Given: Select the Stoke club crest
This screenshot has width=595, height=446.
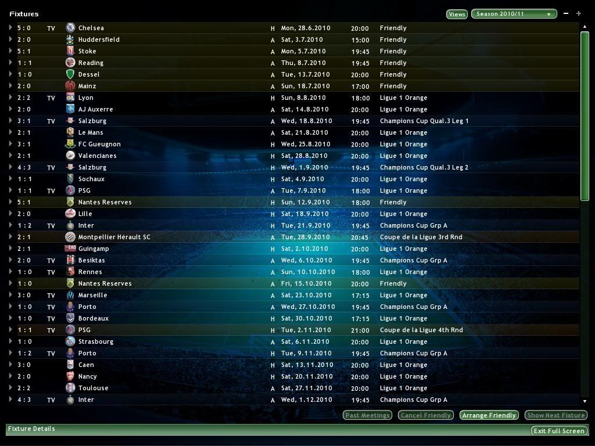Looking at the screenshot, I should pyautogui.click(x=70, y=51).
